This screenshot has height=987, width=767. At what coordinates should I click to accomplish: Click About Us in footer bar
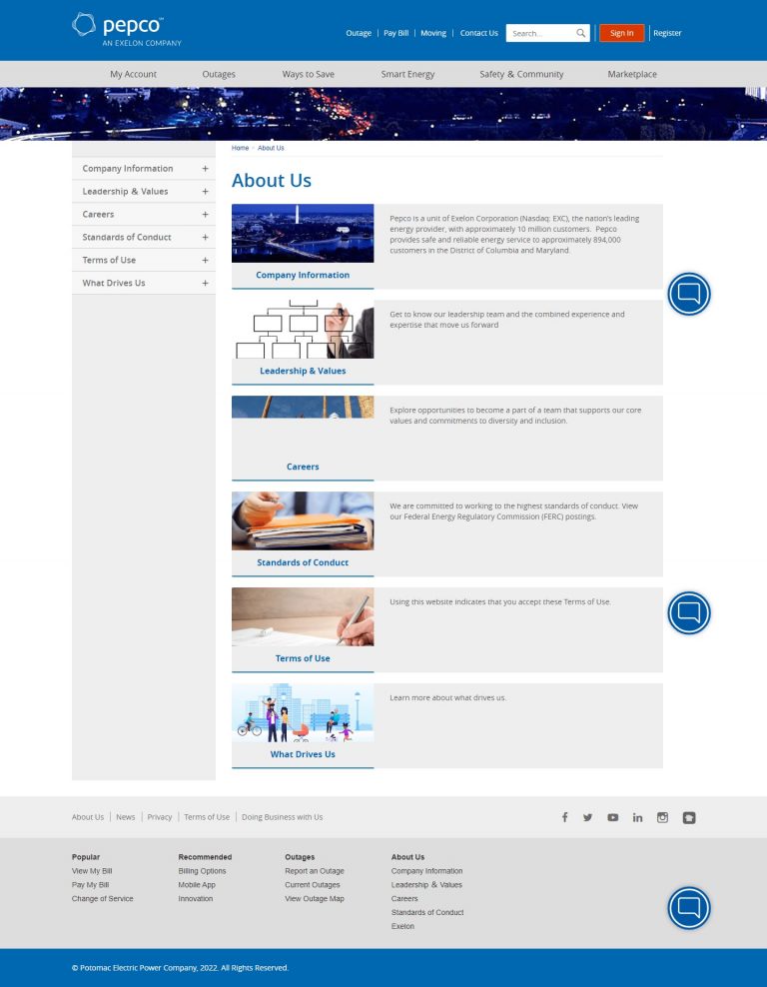[x=88, y=817]
